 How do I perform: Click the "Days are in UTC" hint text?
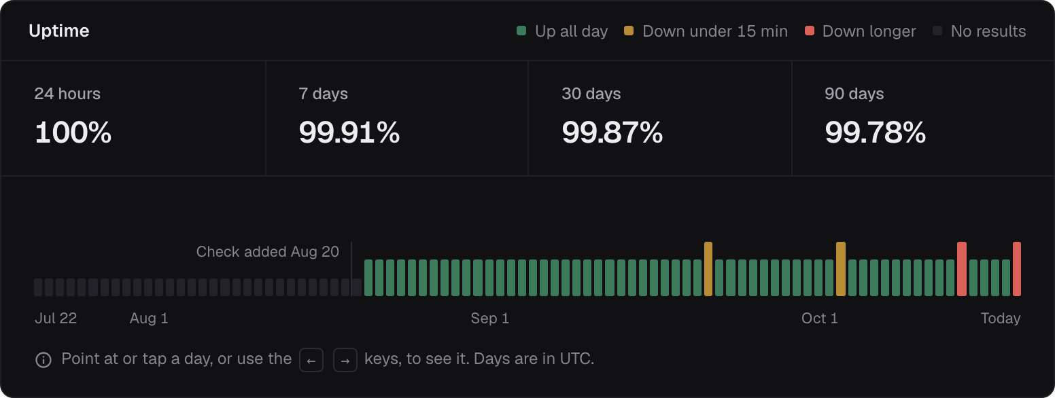tap(534, 359)
